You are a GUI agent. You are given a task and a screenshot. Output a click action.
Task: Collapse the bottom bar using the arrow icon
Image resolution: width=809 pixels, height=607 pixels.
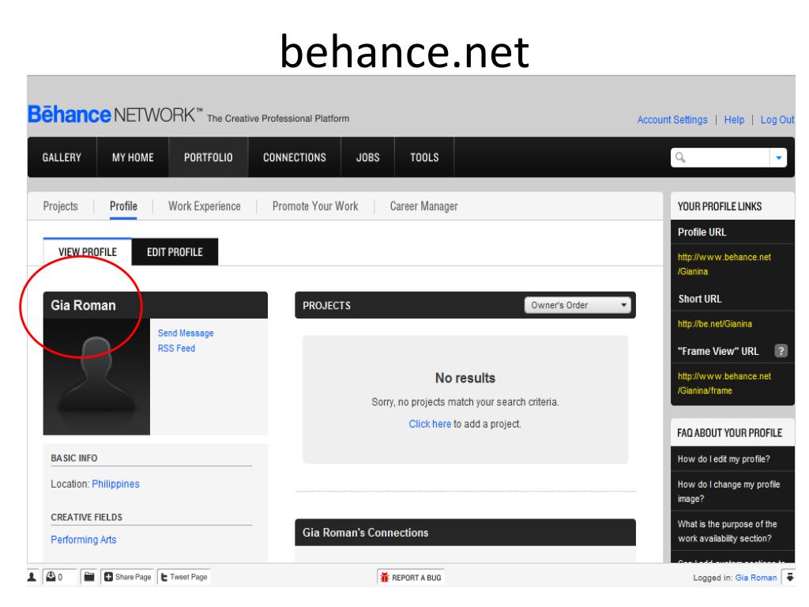790,577
